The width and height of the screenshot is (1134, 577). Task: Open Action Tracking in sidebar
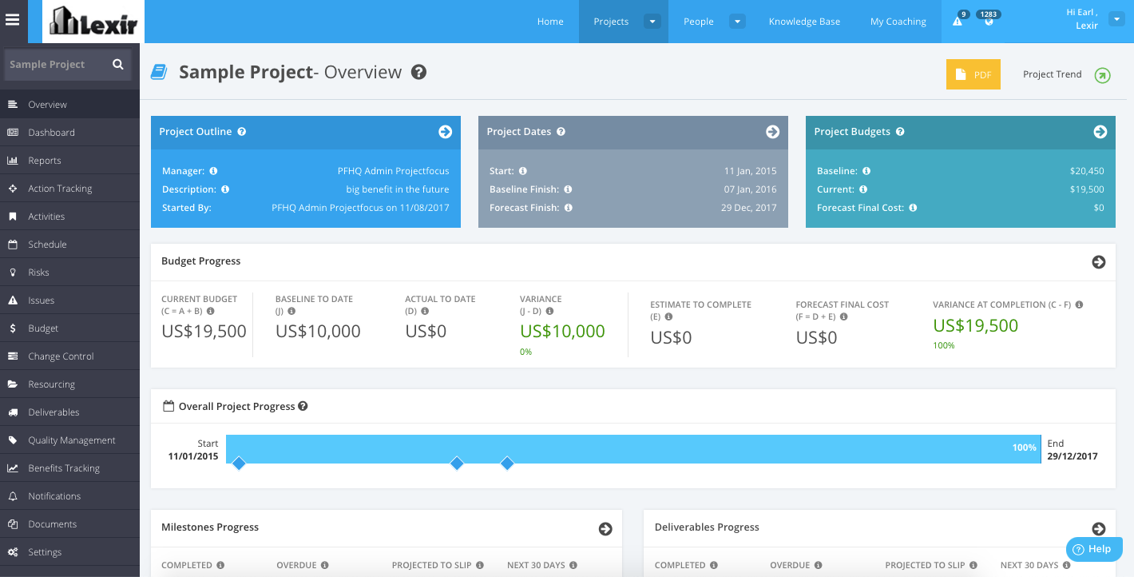(x=69, y=189)
